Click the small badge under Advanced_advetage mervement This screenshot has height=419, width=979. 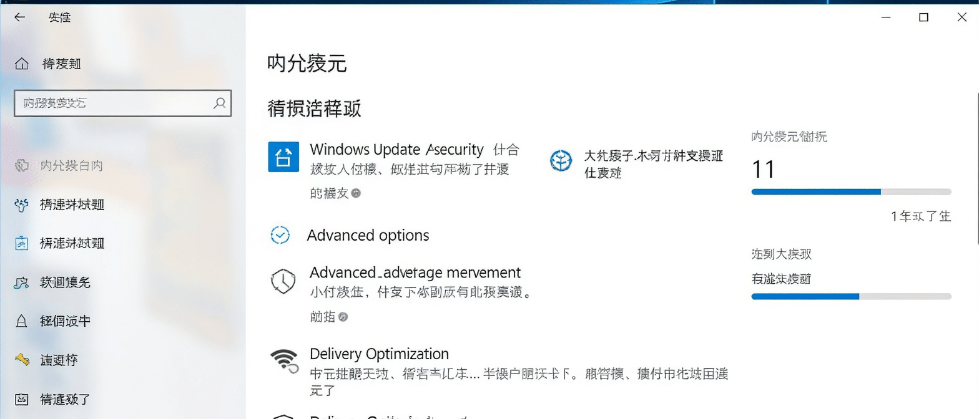click(x=343, y=317)
